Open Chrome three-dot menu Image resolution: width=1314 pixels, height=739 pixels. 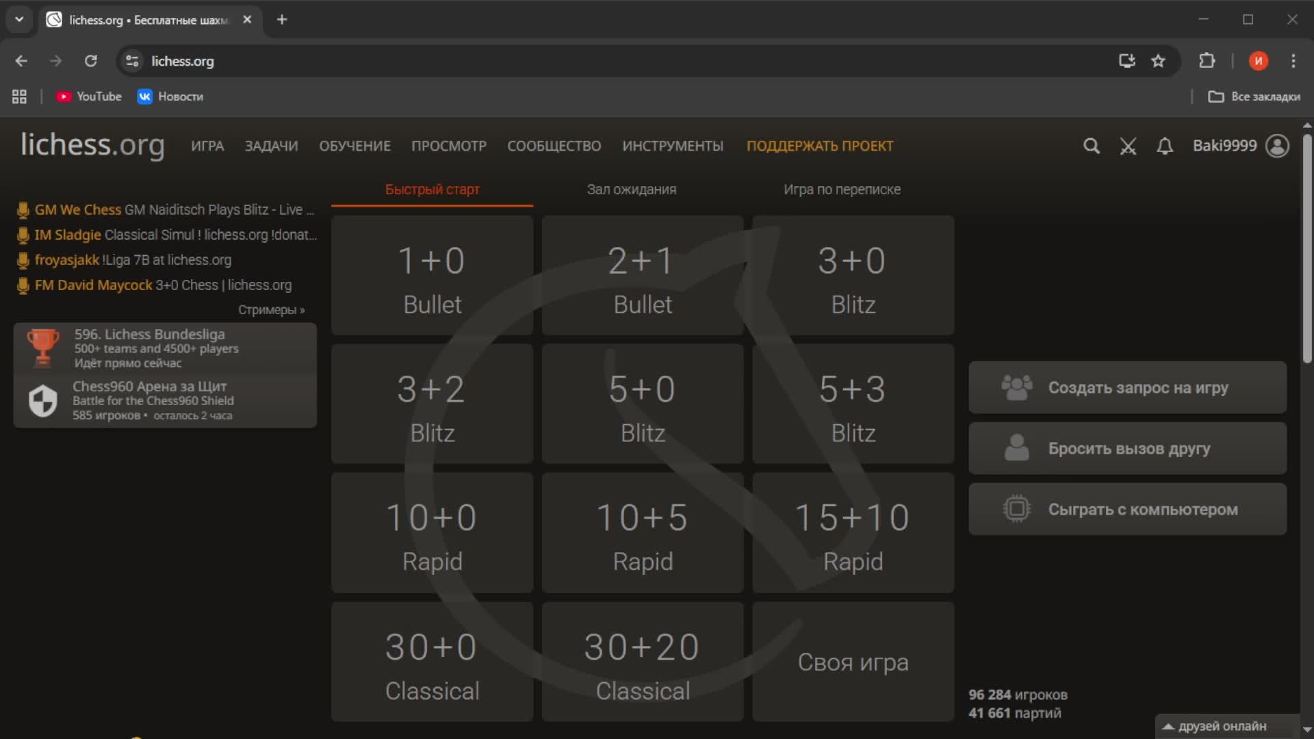(x=1293, y=61)
